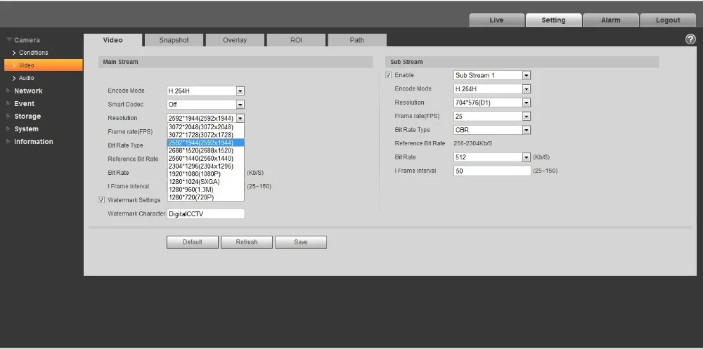Switch to the Snapshot tab
The width and height of the screenshot is (703, 349).
(x=174, y=40)
